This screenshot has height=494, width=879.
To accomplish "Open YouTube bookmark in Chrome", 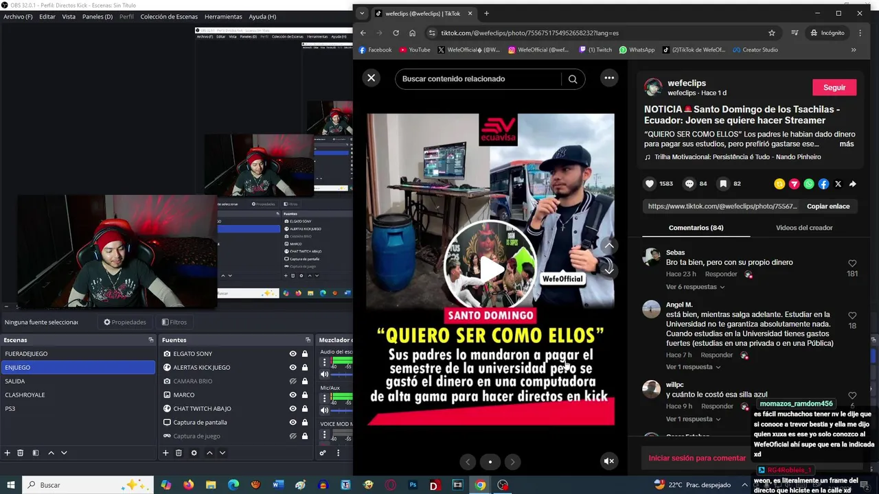I will tap(415, 50).
